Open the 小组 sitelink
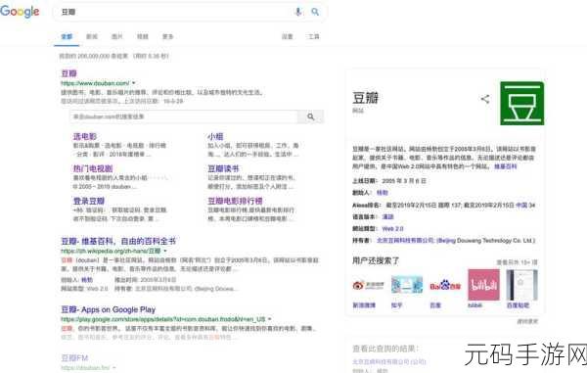The image size is (587, 373). point(215,137)
